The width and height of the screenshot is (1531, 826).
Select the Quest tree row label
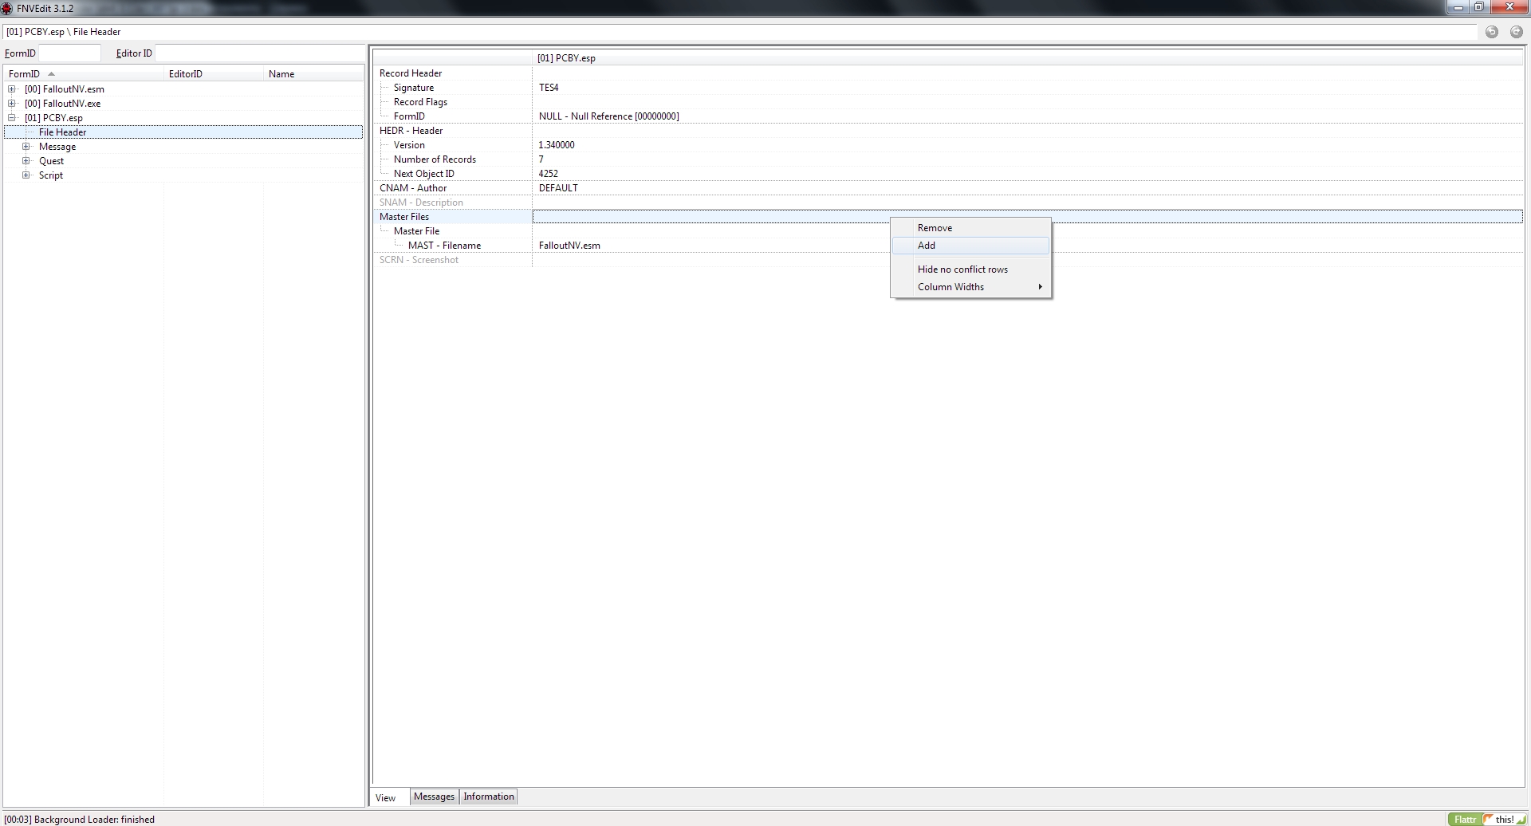click(51, 161)
